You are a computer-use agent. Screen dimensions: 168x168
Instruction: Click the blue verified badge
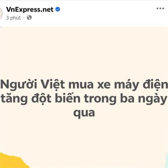coord(58,9)
